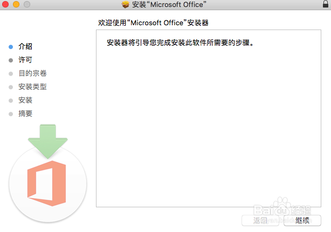Minimize the installer with yellow button
Image resolution: width=331 pixels, height=232 pixels.
point(16,4)
